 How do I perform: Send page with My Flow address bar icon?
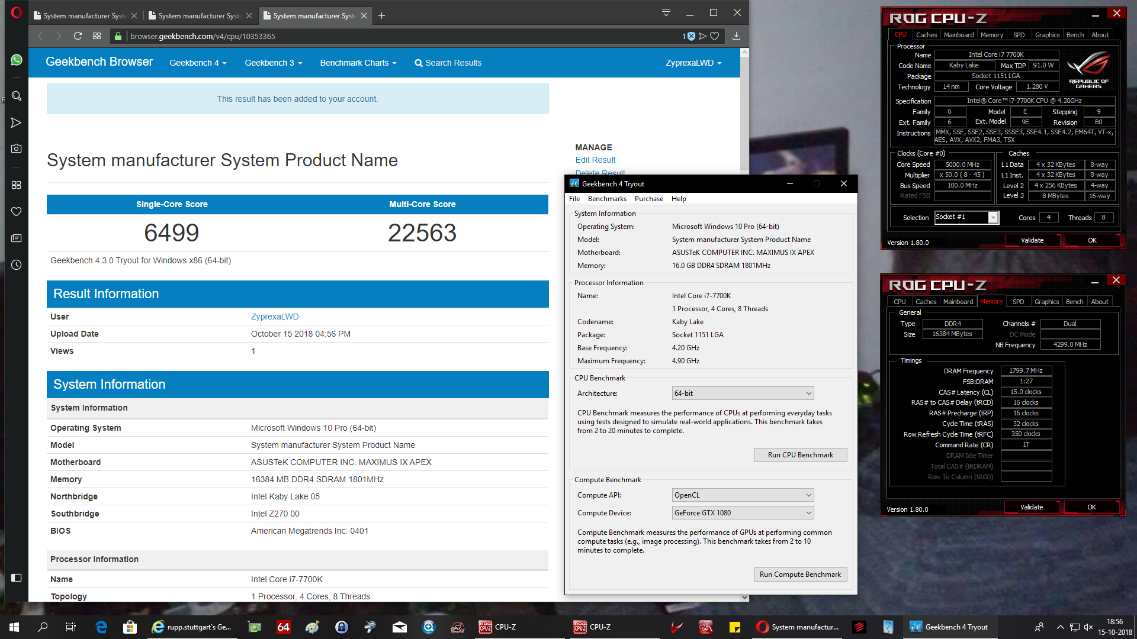click(x=702, y=36)
